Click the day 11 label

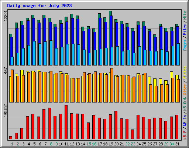pyautogui.click(x=66, y=144)
